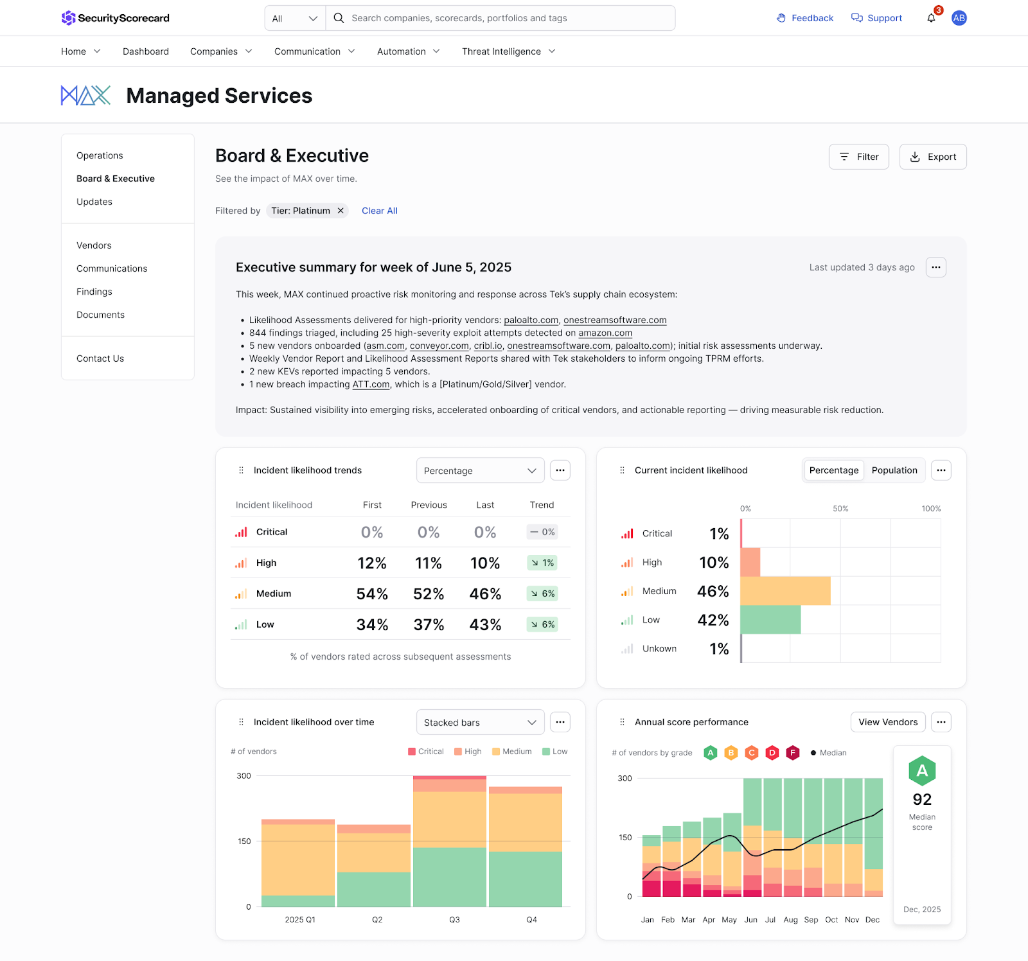The width and height of the screenshot is (1028, 961).
Task: Open Annual score performance options menu
Action: (x=941, y=722)
